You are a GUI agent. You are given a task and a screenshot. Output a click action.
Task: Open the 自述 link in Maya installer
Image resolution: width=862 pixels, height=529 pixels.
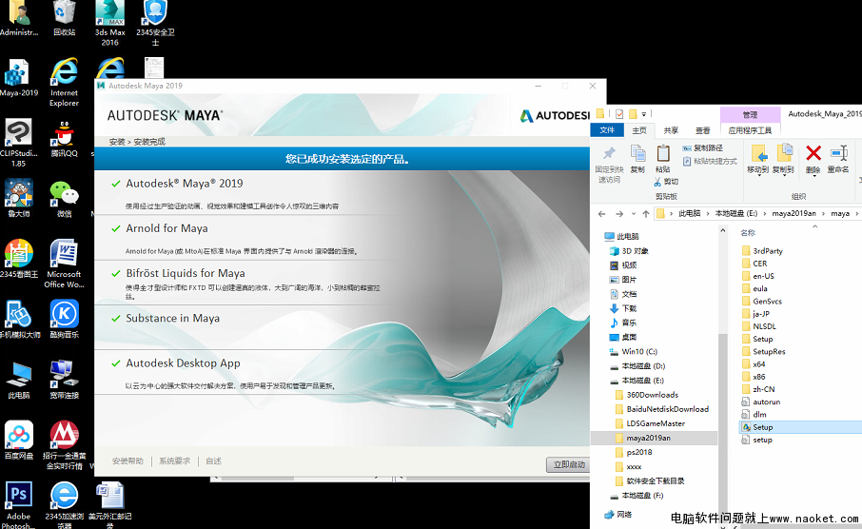pyautogui.click(x=213, y=460)
